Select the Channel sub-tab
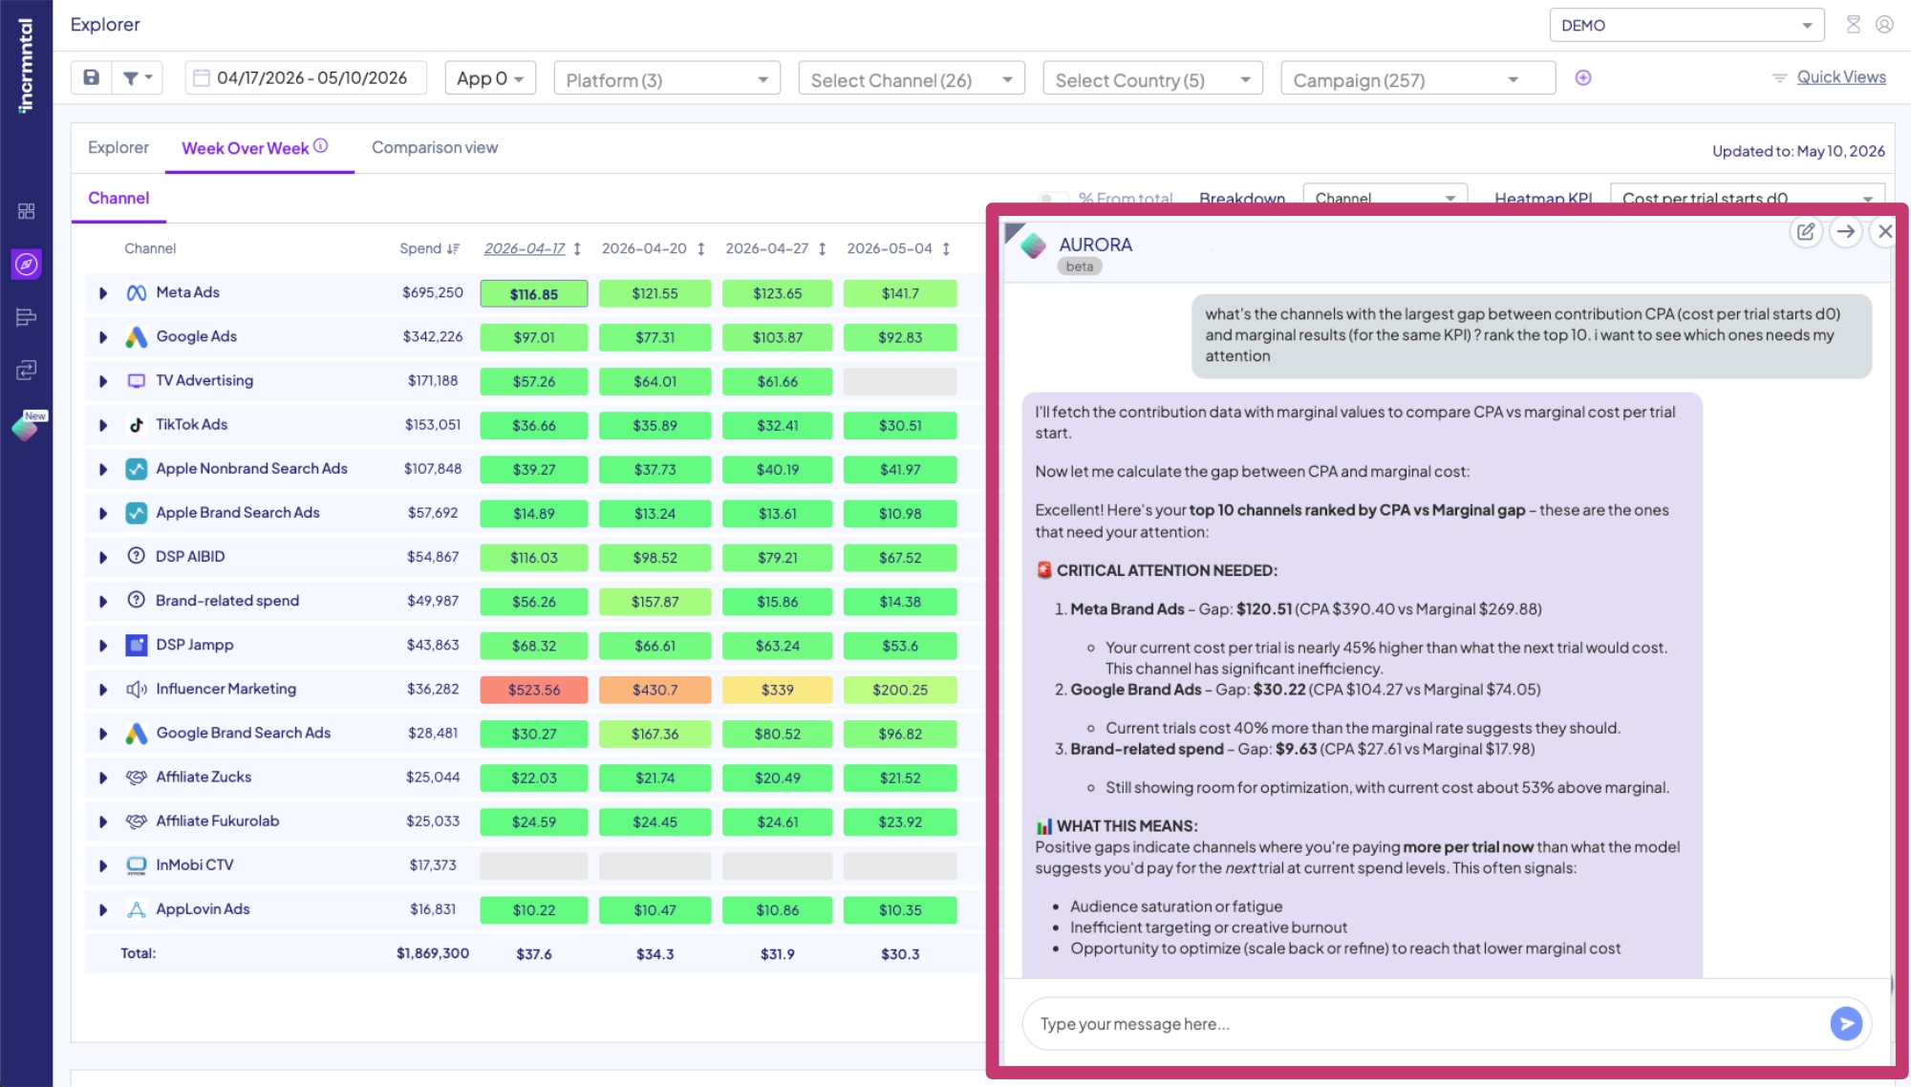 click(118, 198)
